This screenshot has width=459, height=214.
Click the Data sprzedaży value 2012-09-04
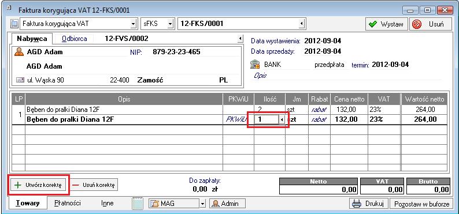coord(323,51)
